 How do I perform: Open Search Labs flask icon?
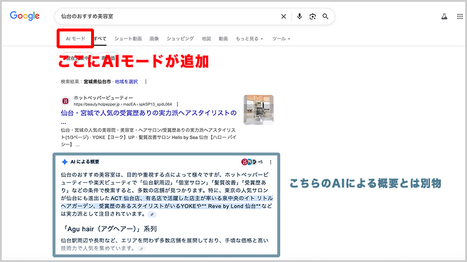(x=444, y=16)
